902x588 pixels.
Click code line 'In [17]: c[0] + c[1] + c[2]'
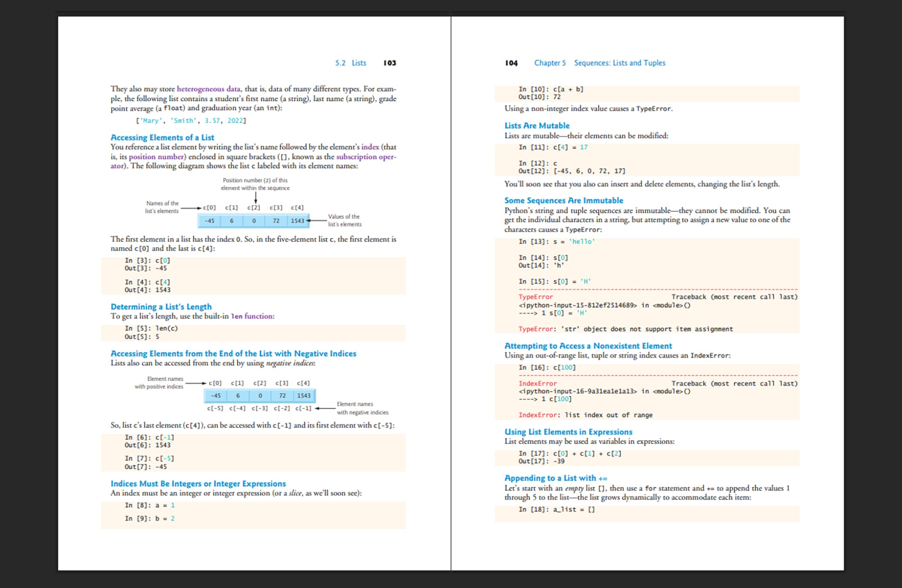click(570, 453)
